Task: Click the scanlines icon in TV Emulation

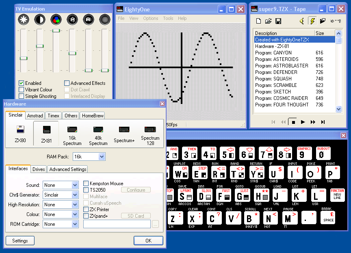Action: tap(104, 19)
